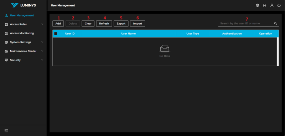The width and height of the screenshot is (285, 136).
Task: Expand the System Settings chevron
Action: pos(42,42)
